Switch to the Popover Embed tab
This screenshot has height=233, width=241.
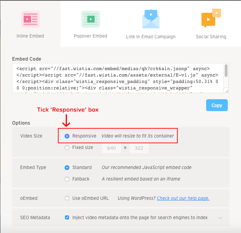(x=90, y=36)
